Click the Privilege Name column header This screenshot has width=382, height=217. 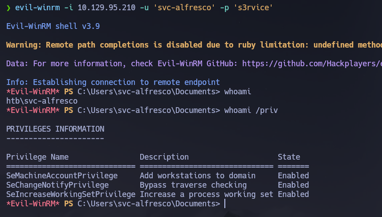coord(37,157)
